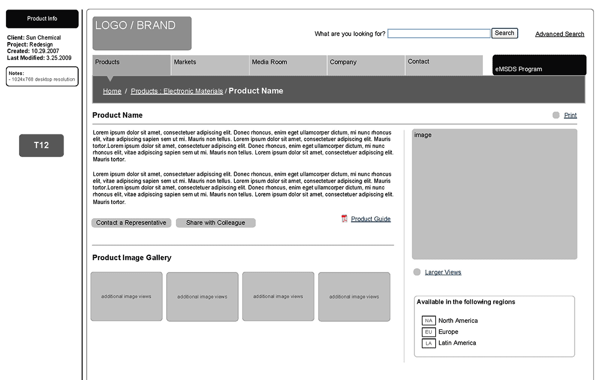This screenshot has height=380, width=601.
Task: Click the EU region badge
Action: coord(428,332)
